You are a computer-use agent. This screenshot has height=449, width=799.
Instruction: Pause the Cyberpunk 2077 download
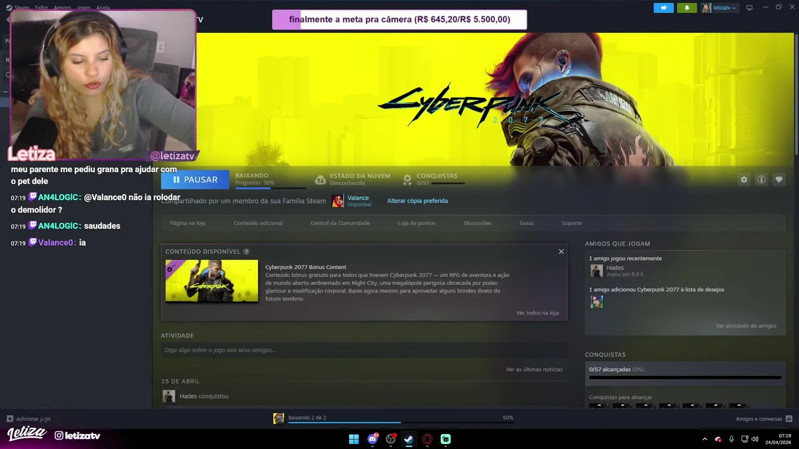point(195,180)
